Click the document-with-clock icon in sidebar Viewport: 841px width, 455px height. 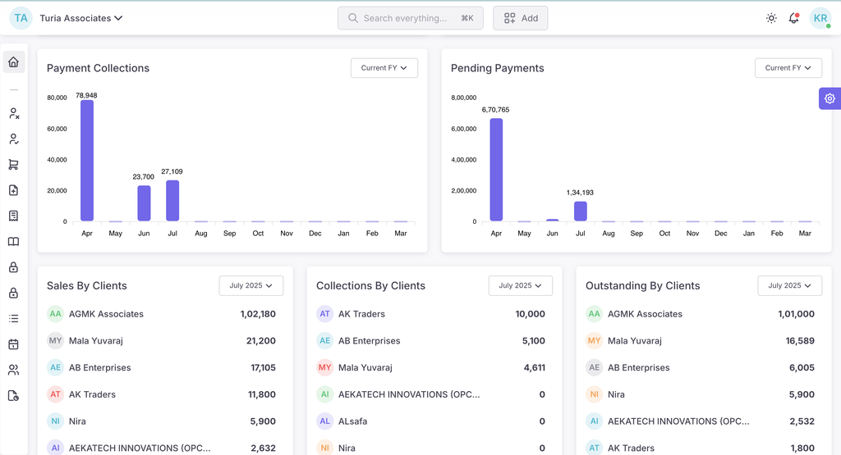[x=14, y=396]
